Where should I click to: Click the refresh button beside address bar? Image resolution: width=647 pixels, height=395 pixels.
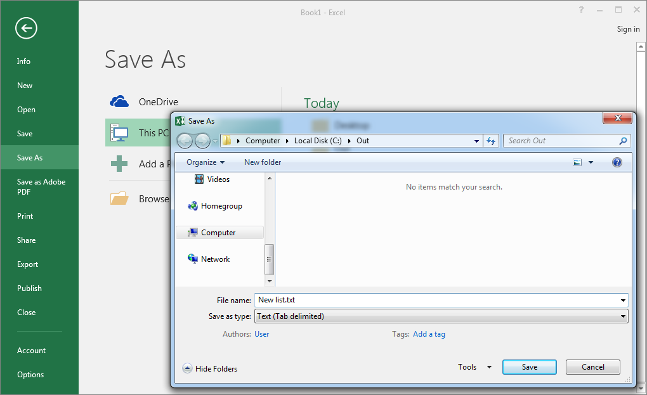click(x=491, y=141)
